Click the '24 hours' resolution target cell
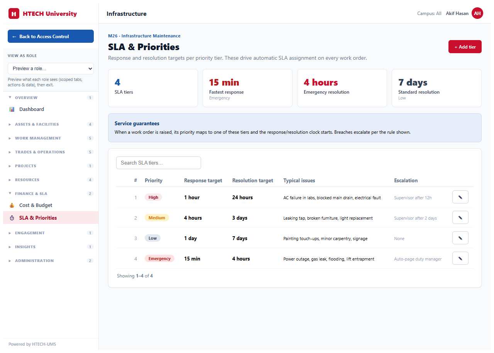The image size is (494, 353). click(x=242, y=197)
